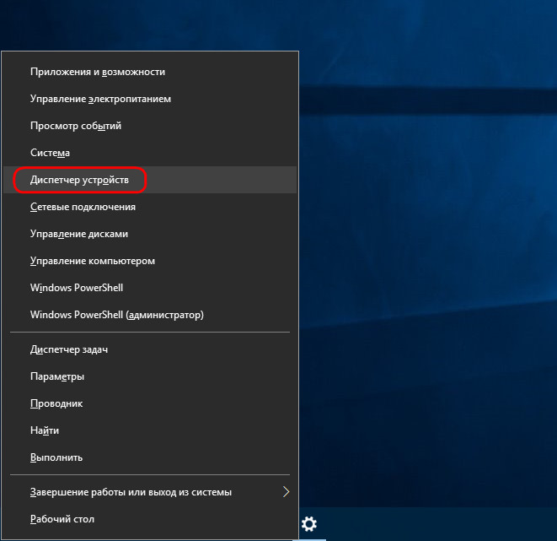
Task: Select Управление электропитанием
Action: click(x=149, y=99)
